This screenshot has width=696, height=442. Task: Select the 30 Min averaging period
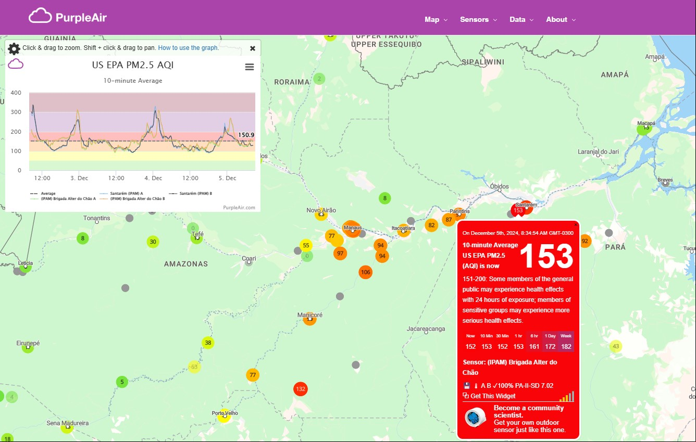tap(502, 342)
